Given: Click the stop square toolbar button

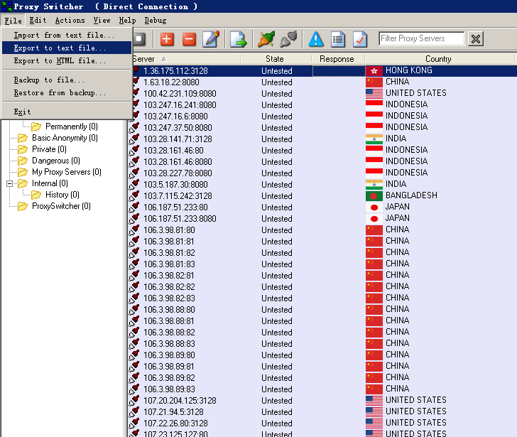Looking at the screenshot, I should pos(140,39).
